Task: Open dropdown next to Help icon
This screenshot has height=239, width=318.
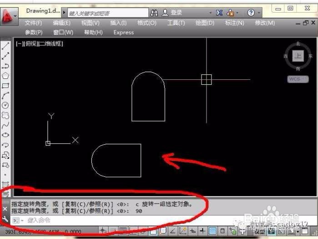Action: coord(259,13)
